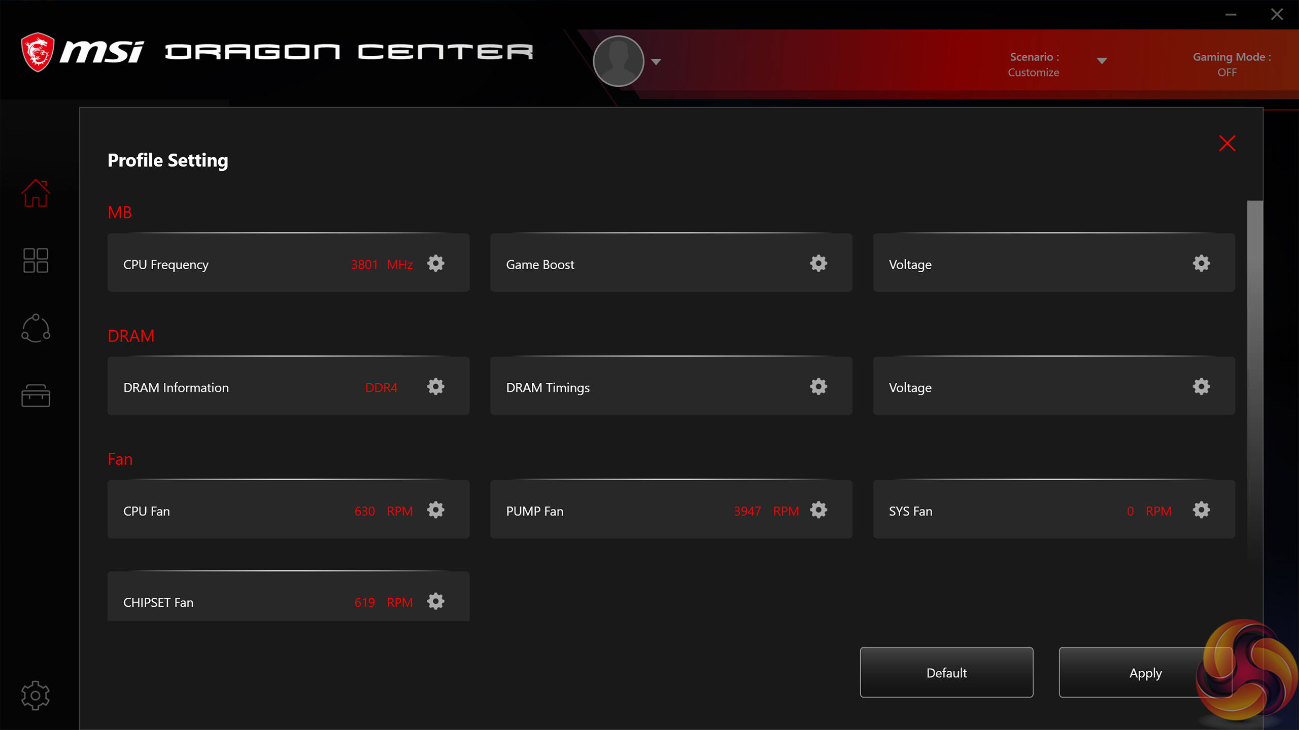Expand the user profile dropdown arrow

click(656, 62)
